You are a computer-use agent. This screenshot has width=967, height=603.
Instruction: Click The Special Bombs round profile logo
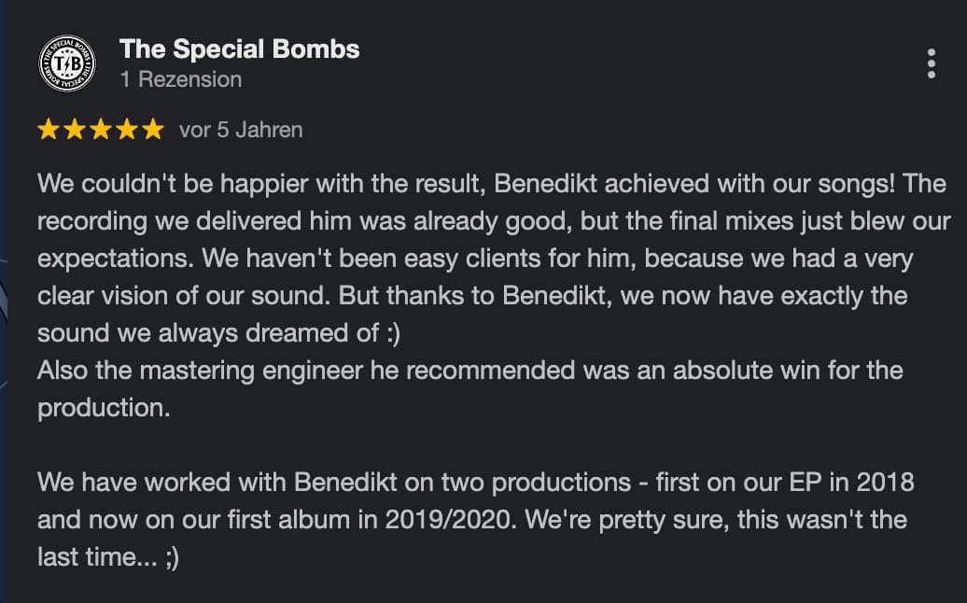(66, 63)
